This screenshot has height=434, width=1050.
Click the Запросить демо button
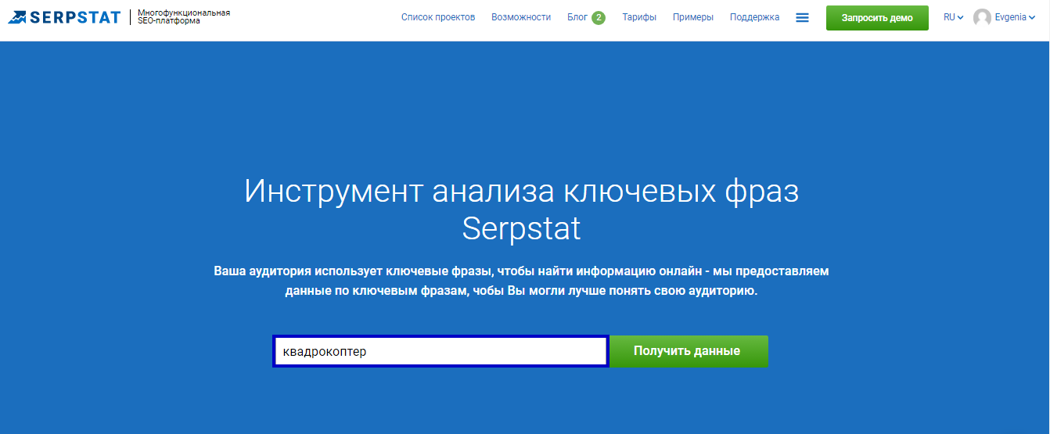pos(877,18)
